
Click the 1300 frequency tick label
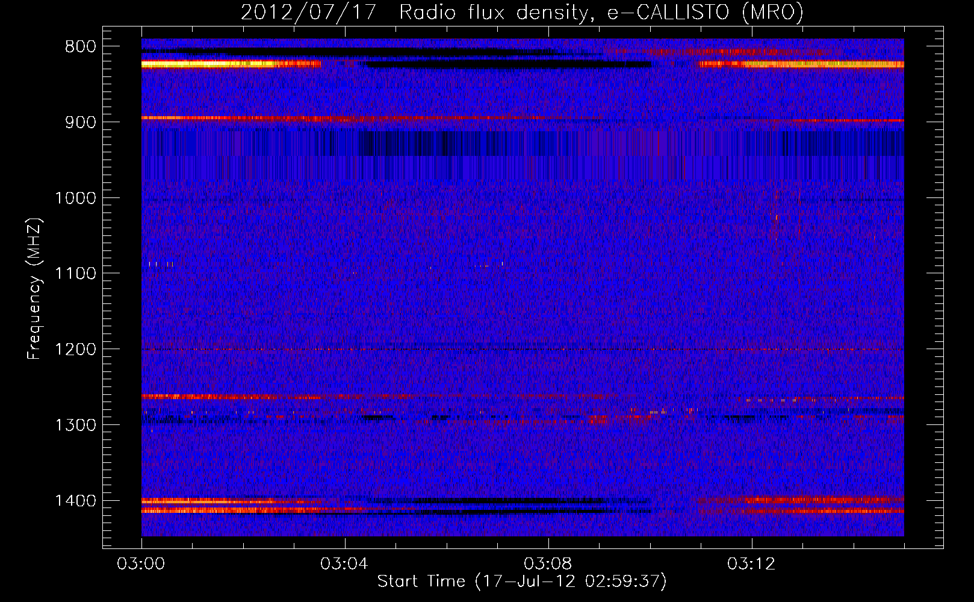[75, 425]
